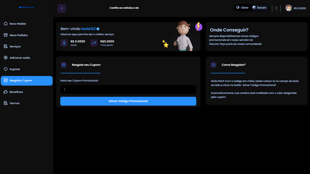
Task: Click the Novo Pedido home icon
Action: pyautogui.click(x=5, y=24)
